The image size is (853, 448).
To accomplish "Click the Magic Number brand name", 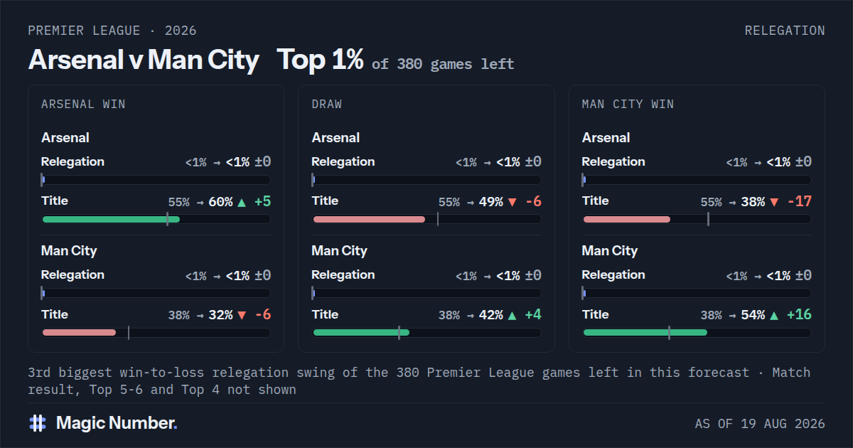I will (x=117, y=423).
